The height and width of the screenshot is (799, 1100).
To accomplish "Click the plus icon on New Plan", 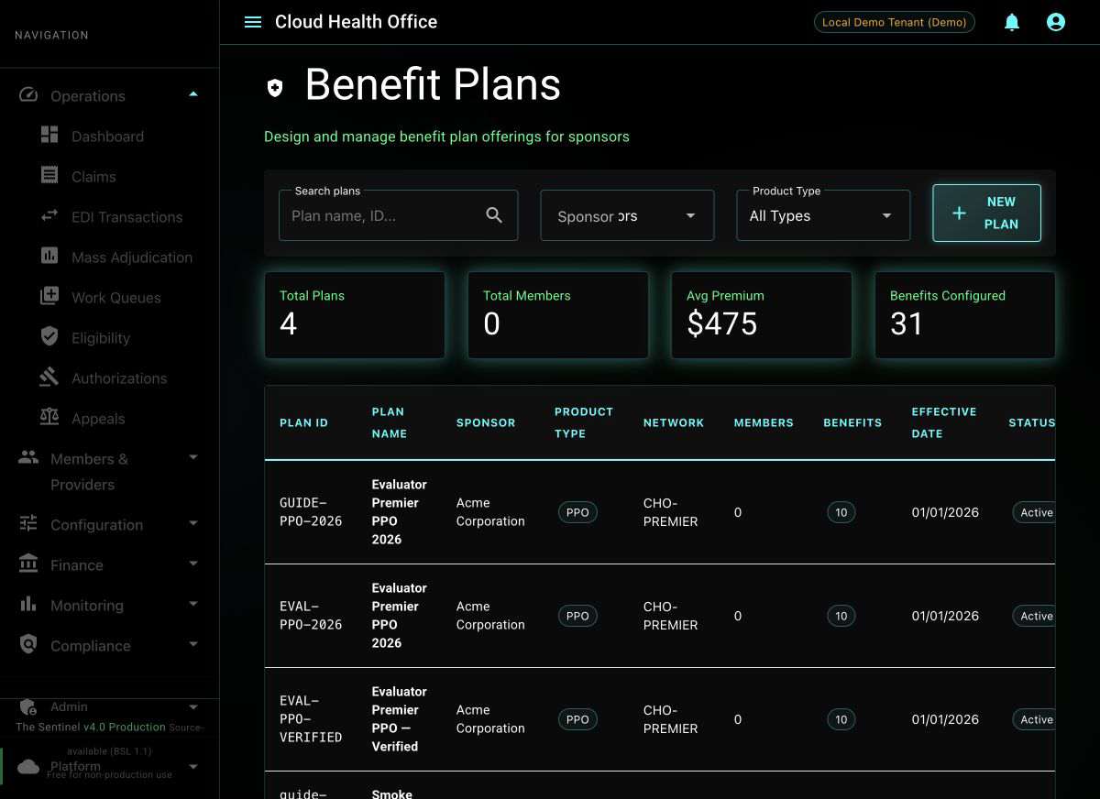I will (959, 213).
